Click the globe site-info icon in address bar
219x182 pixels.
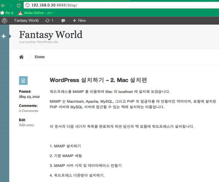[28, 5]
